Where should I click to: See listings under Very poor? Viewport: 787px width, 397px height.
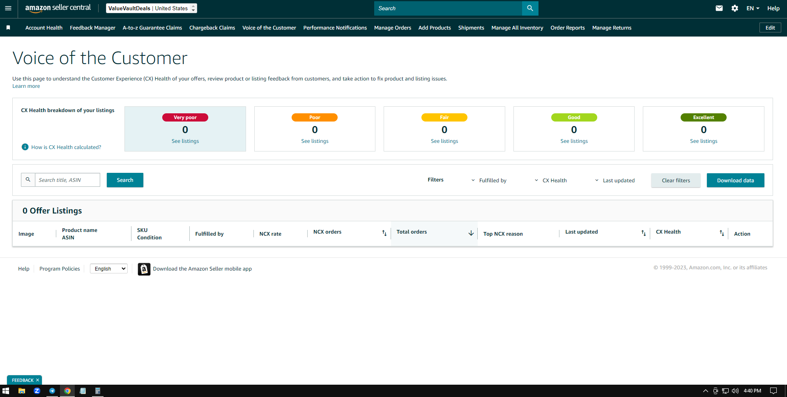coord(185,141)
